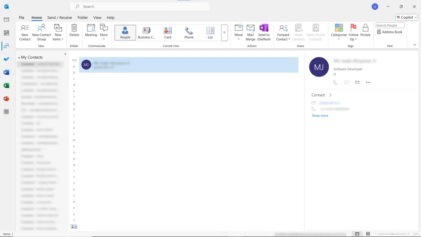This screenshot has height=237, width=421.
Task: Switch to Business Card view
Action: pos(146,33)
